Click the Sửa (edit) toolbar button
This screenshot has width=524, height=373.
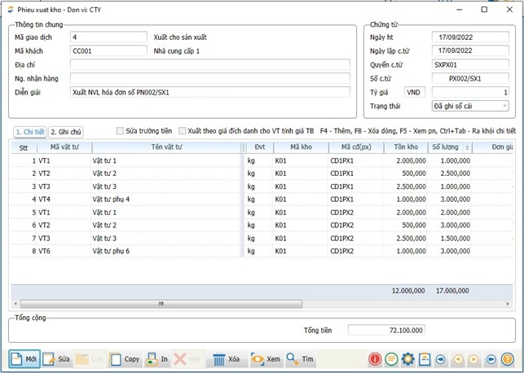click(x=56, y=358)
